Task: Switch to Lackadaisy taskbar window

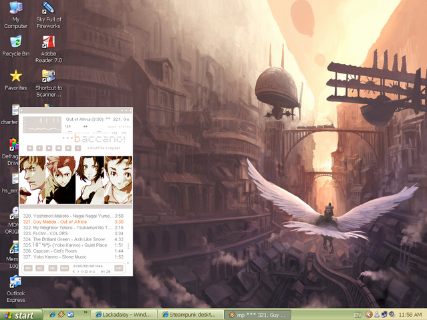Action: [x=124, y=315]
